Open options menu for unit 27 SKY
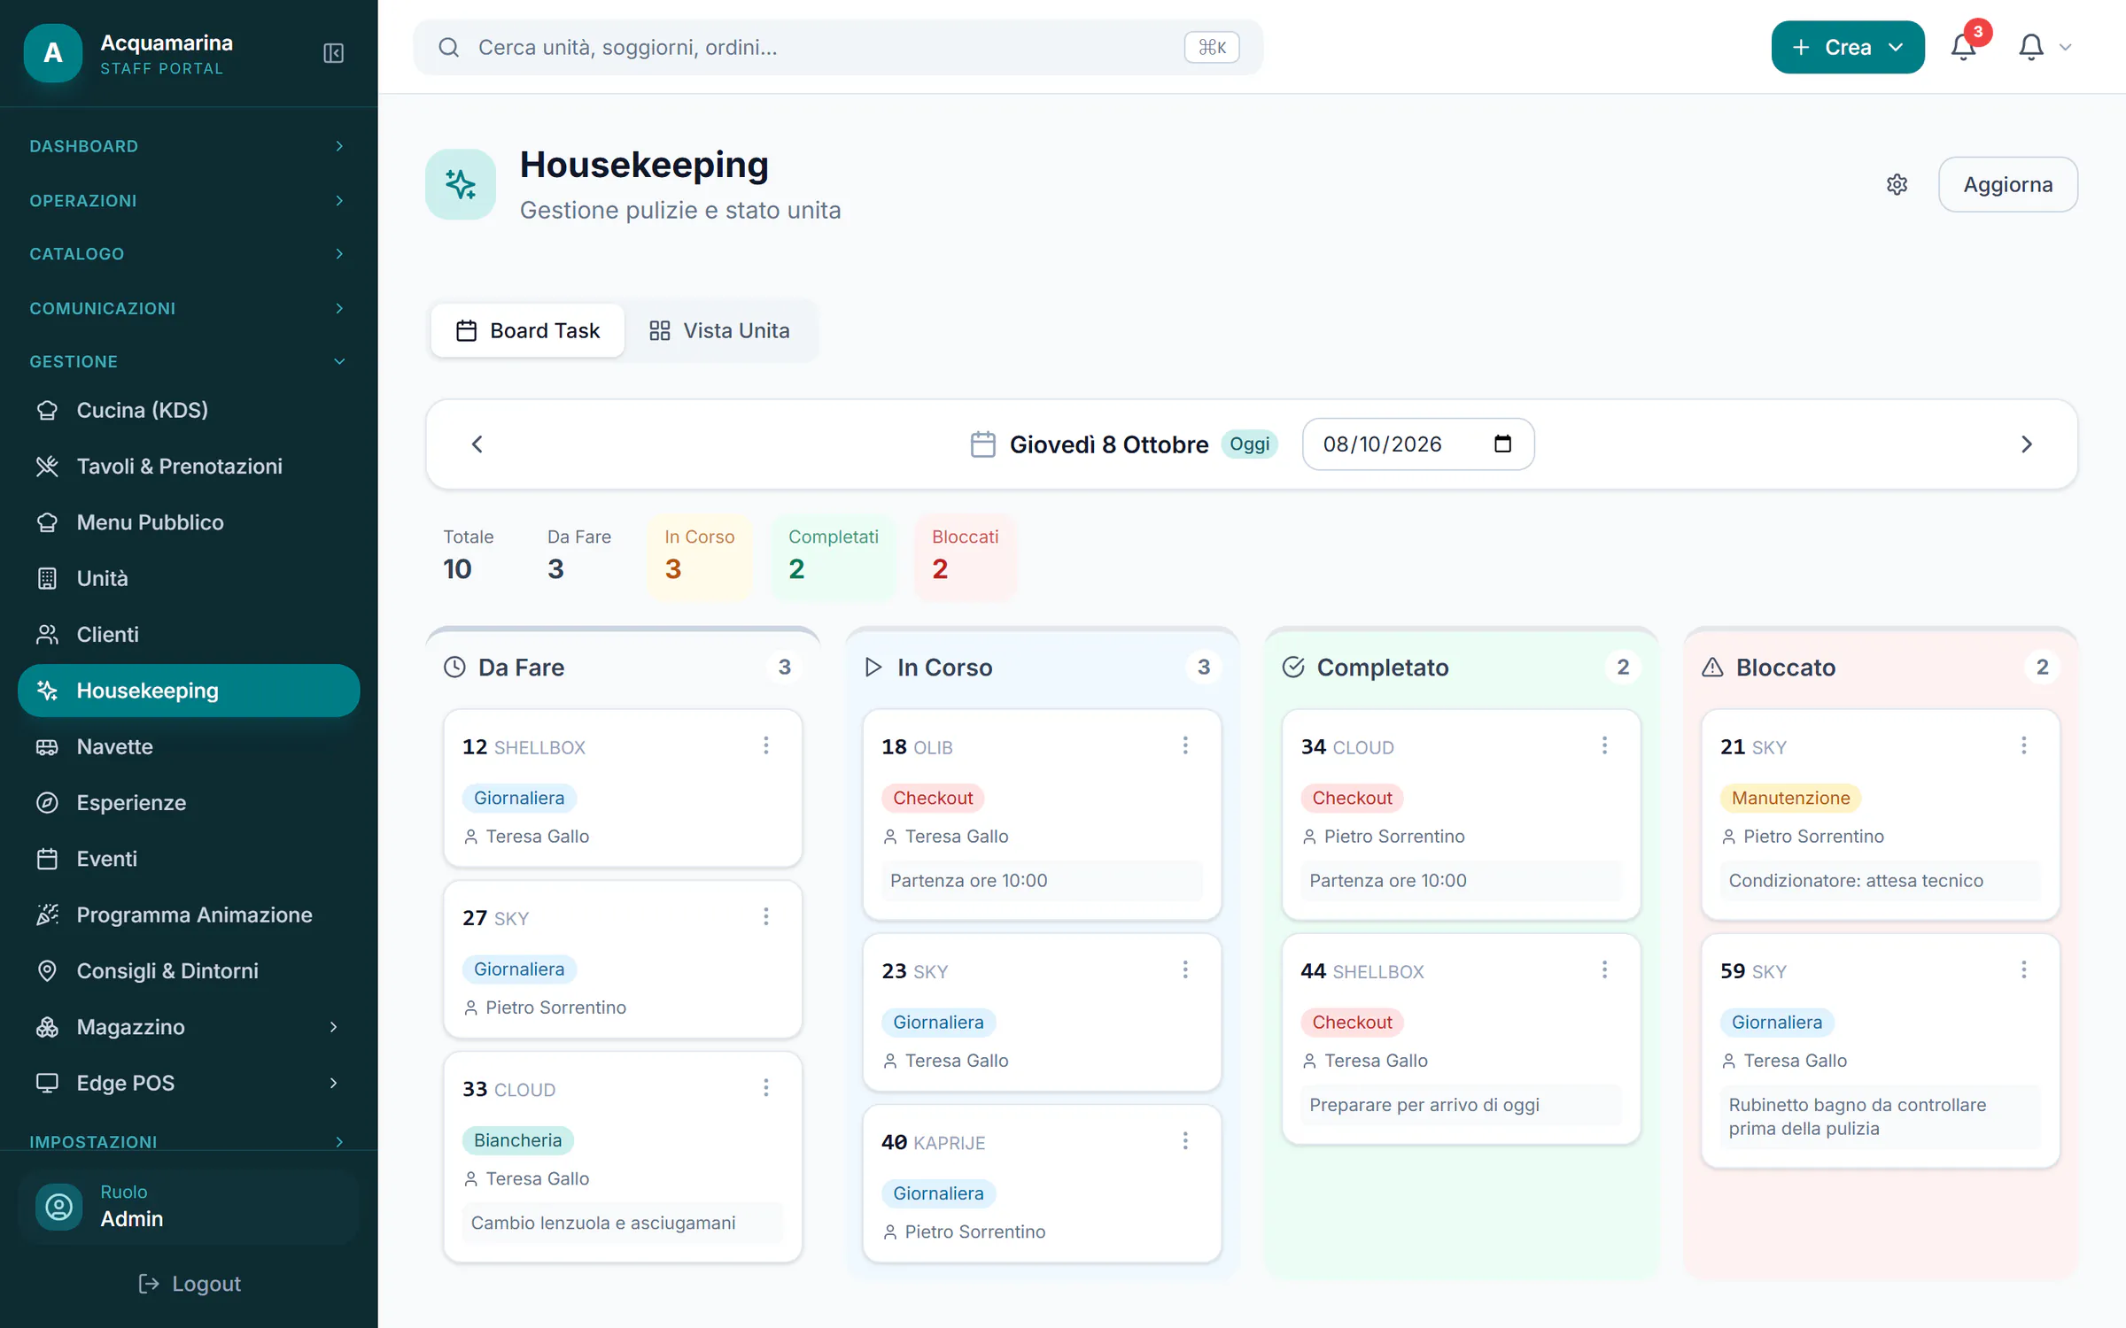2126x1328 pixels. 766,916
